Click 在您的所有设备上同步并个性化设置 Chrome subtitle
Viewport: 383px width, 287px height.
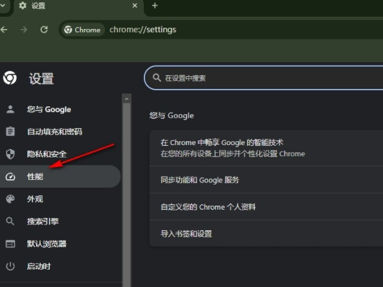[x=233, y=154]
